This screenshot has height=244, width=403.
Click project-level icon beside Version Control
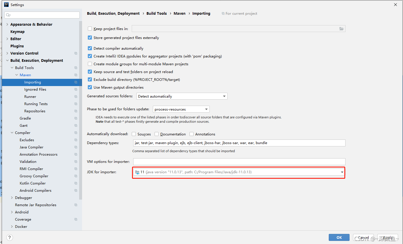(76, 53)
